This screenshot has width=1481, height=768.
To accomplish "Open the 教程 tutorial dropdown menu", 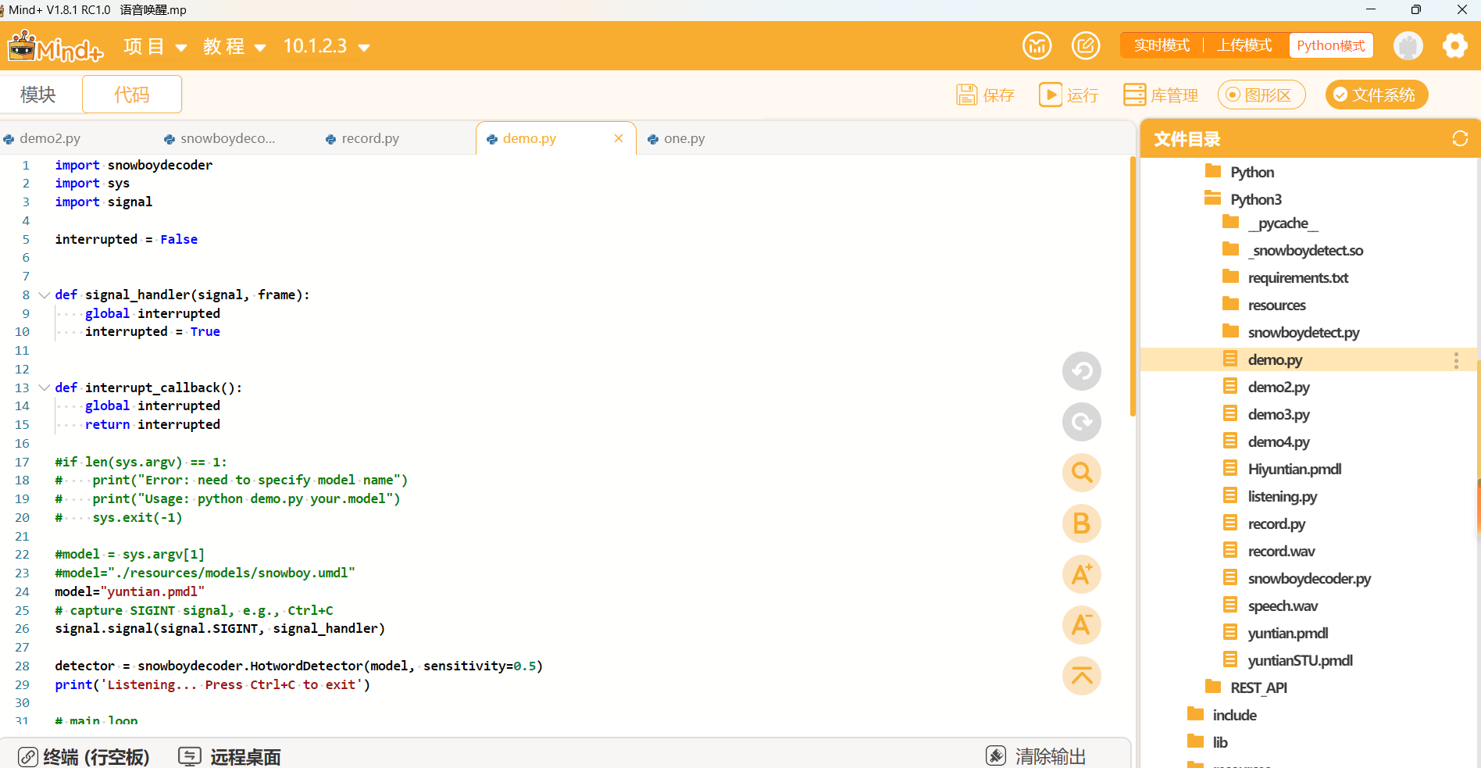I will tap(234, 46).
